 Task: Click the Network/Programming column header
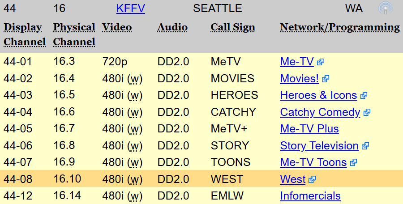340,27
